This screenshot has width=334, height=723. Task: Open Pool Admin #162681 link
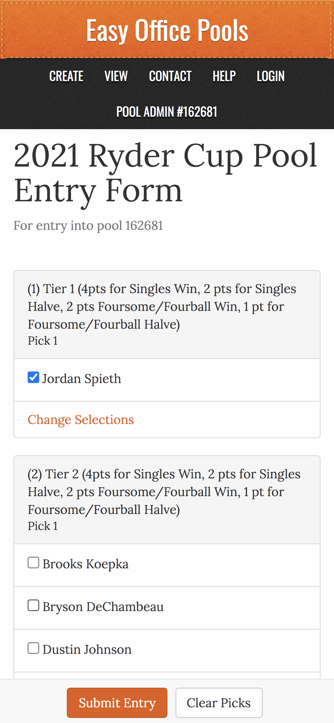pos(167,112)
